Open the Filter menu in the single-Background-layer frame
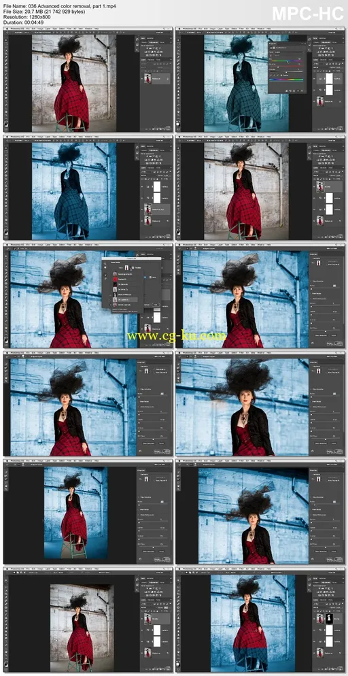348x676 pixels. tap(69, 29)
